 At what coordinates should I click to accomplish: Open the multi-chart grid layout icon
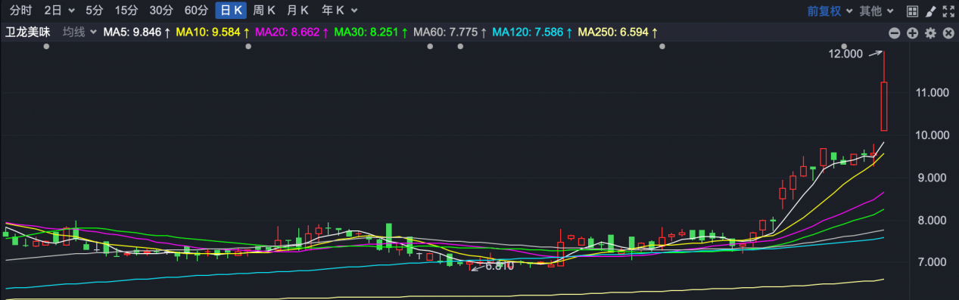[912, 11]
